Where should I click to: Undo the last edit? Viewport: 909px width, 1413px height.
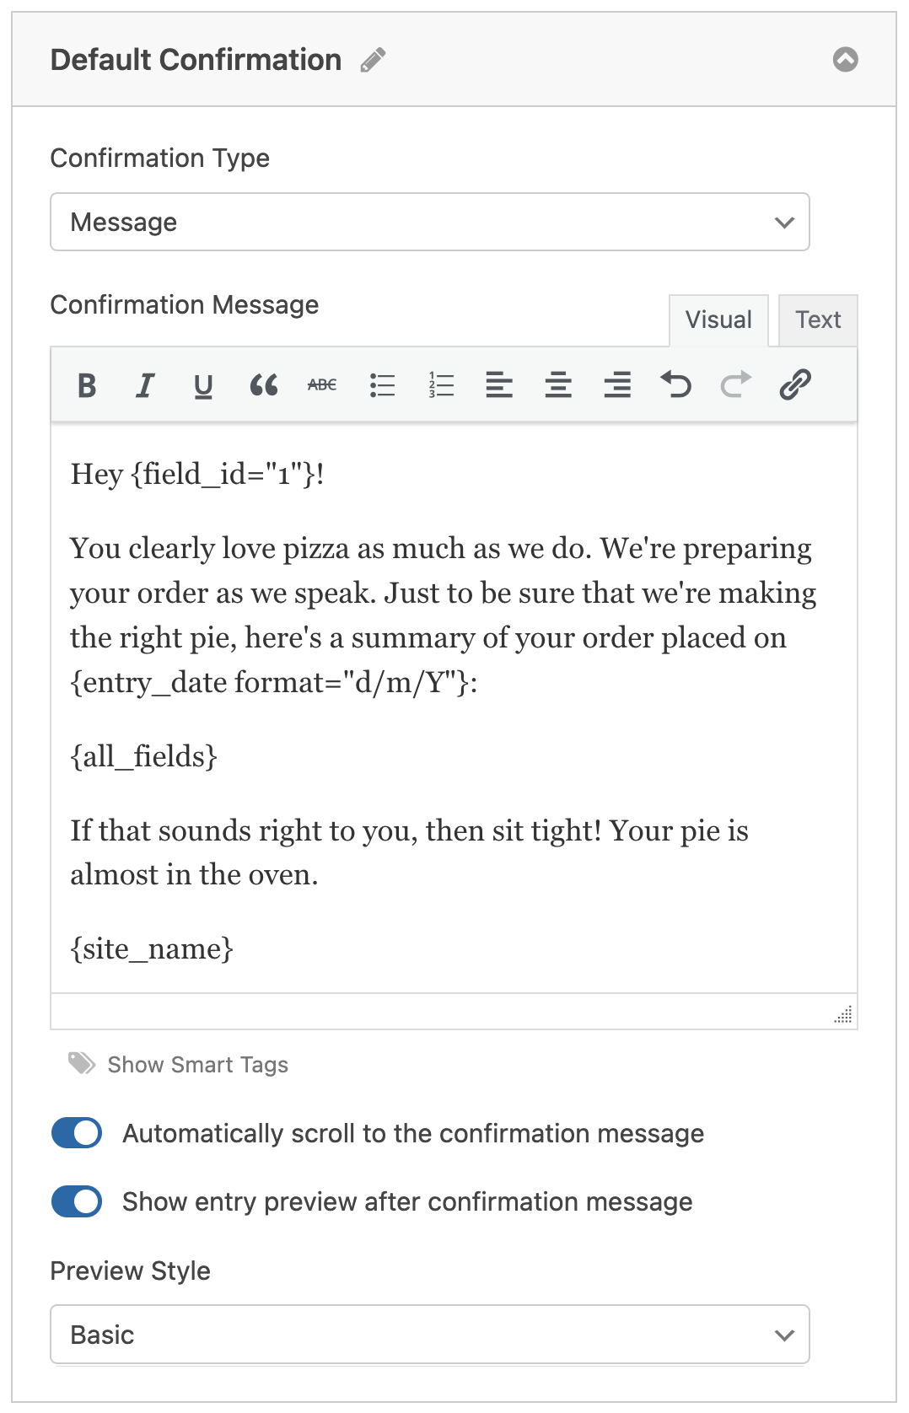[x=676, y=385]
